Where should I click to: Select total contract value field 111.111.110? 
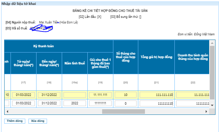(x=156, y=95)
